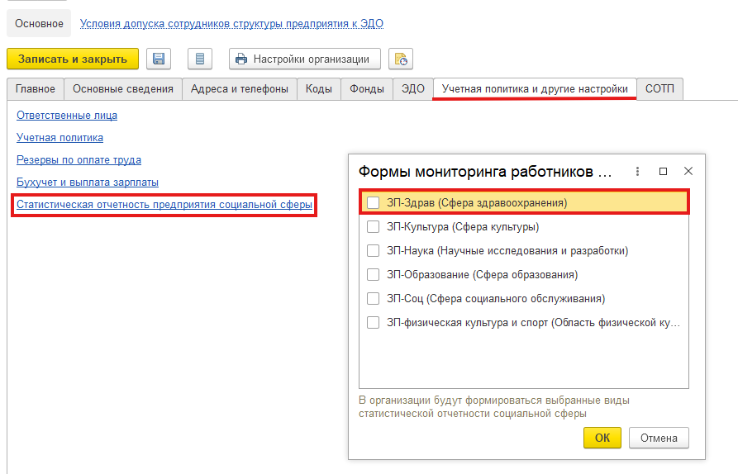The image size is (738, 474).
Task: Open Бухучет и выплата зарплаты link
Action: click(x=88, y=182)
